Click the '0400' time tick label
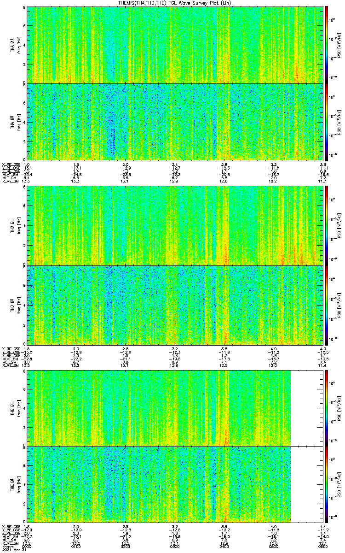Viewport: 345px width, 553px height. coord(224,546)
